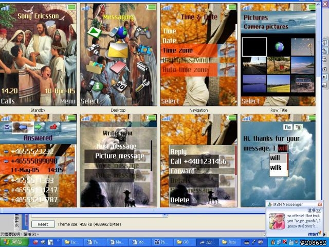Select the globe thumbnail in Pictures grid
Screen dimensions: 329x247
point(279,47)
